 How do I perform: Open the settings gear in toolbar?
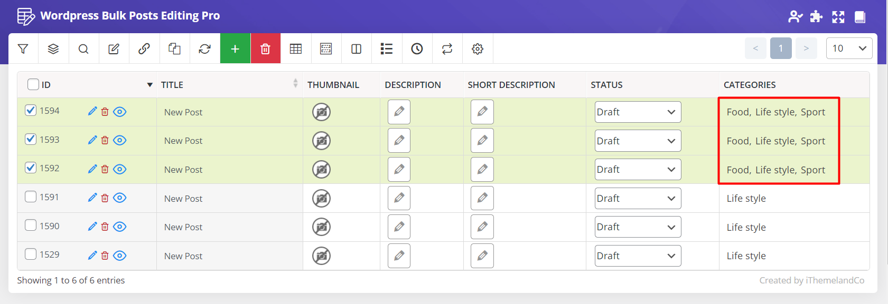click(x=478, y=49)
